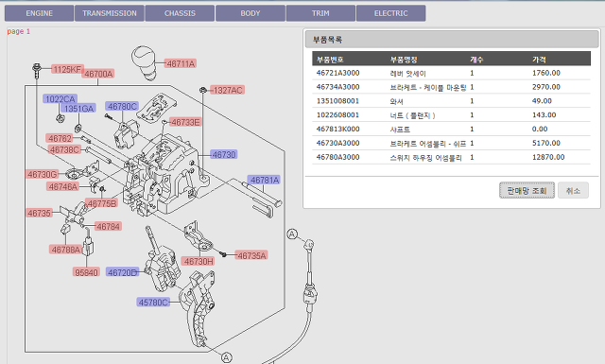Click the 취소 cancel button
Screen dimensions: 605x364
573,190
